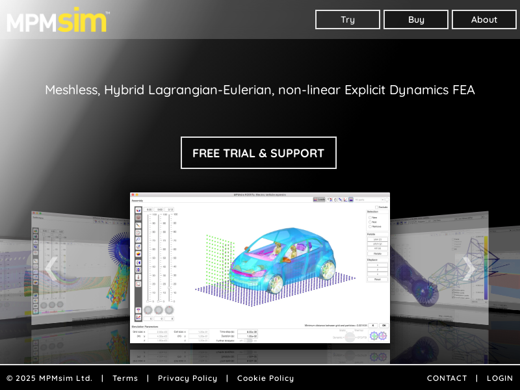Viewport: 520px width, 390px height.
Task: Click the MPMsim logo
Action: [x=58, y=20]
